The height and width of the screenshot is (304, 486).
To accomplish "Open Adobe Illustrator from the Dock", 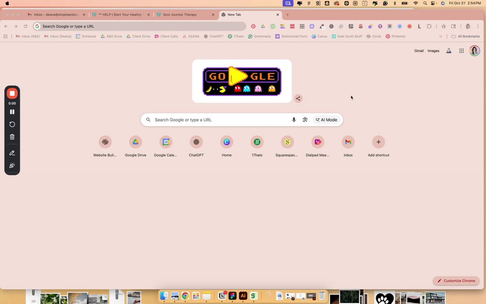I will click(x=243, y=296).
